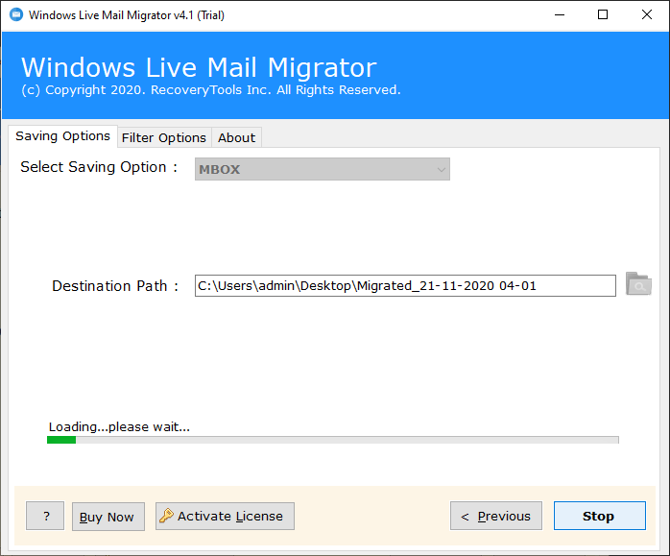Click the Windows Live Mail Migrator title bar app icon
This screenshot has width=670, height=556.
coord(16,14)
